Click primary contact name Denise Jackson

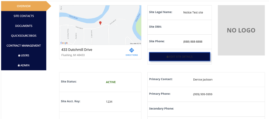click(203, 80)
